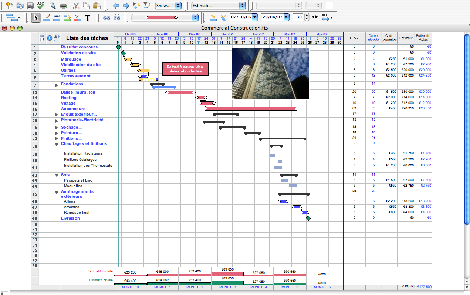Open the empty font size dropdown
Image resolution: width=470 pixels, height=295 pixels.
[313, 6]
